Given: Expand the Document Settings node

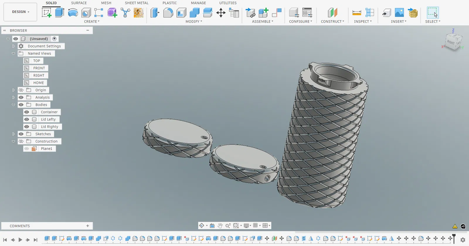Looking at the screenshot, I should coord(13,46).
